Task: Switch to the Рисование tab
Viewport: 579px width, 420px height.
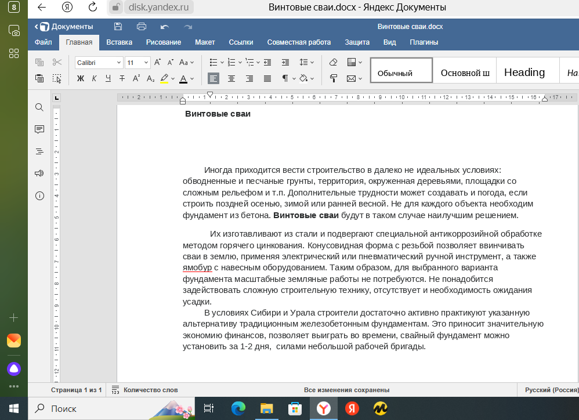Action: tap(164, 42)
